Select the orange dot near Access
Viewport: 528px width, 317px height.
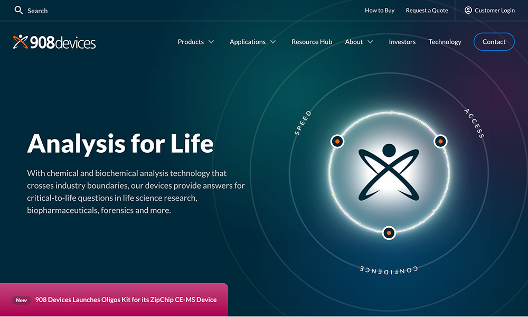pyautogui.click(x=440, y=141)
